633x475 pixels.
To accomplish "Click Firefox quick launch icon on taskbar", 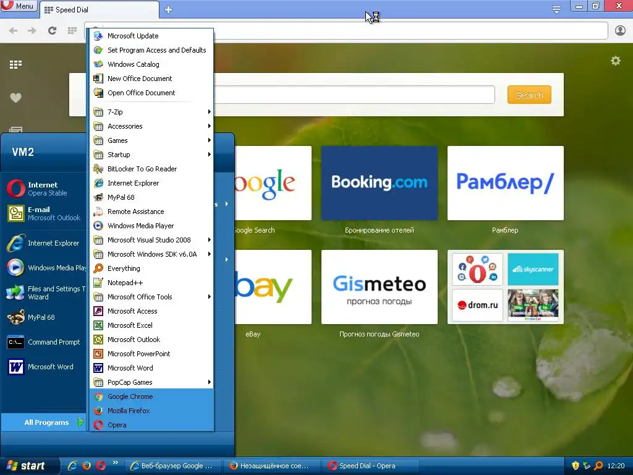I will click(x=87, y=466).
